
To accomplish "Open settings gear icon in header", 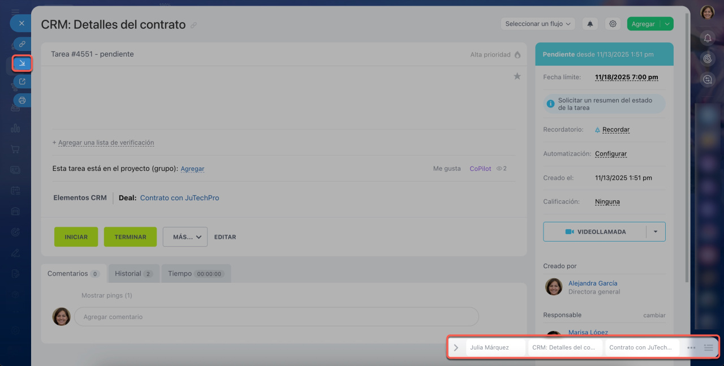I will 613,24.
